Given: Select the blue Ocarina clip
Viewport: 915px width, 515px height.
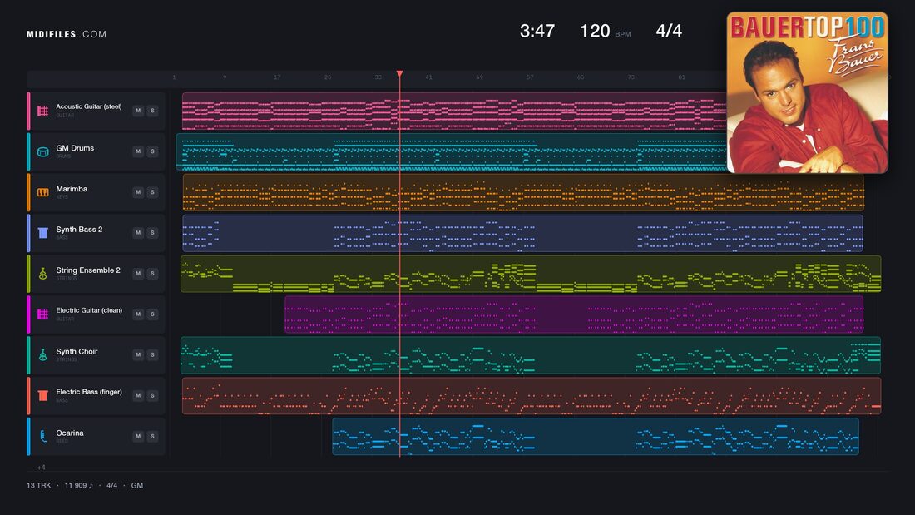Looking at the screenshot, I should (x=596, y=436).
